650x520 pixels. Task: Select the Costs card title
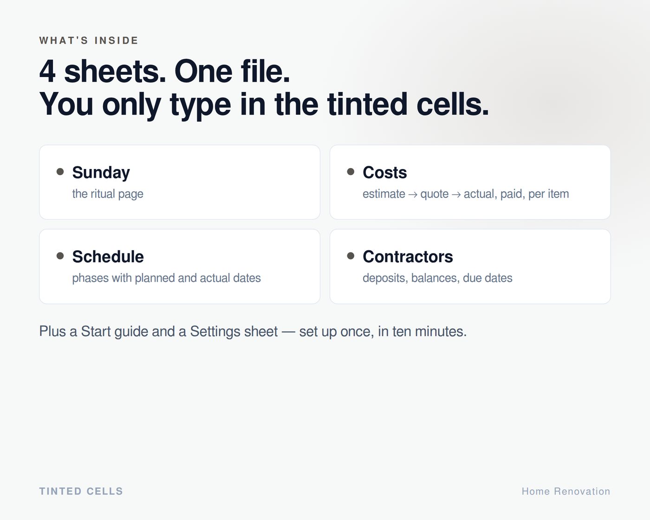click(384, 173)
